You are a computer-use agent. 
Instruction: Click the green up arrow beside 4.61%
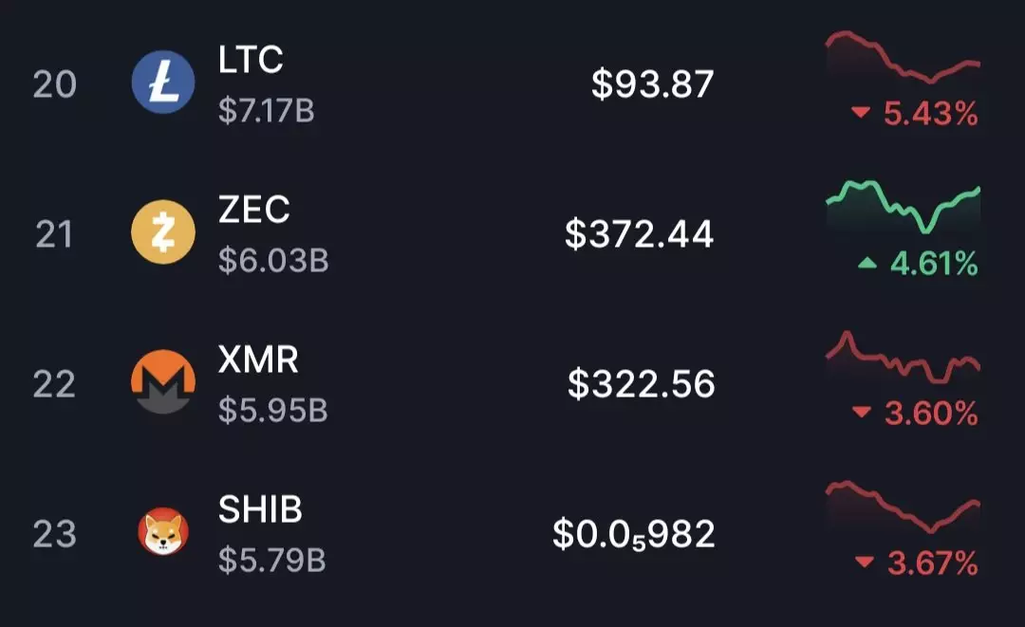click(867, 264)
